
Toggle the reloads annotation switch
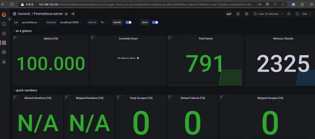coord(128,22)
